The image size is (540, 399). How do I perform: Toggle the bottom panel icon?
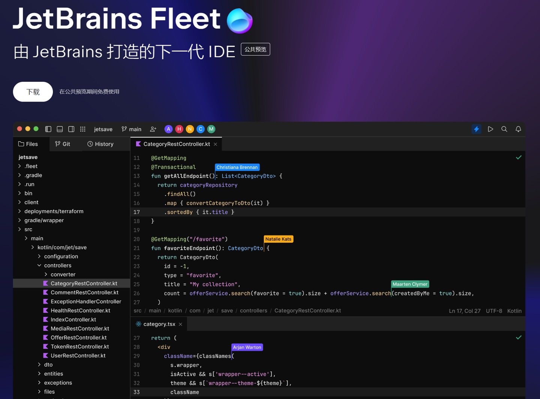pos(60,129)
